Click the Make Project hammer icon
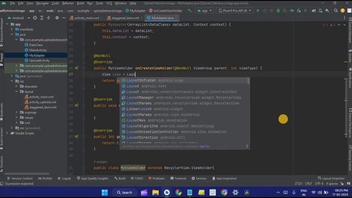 (190, 10)
